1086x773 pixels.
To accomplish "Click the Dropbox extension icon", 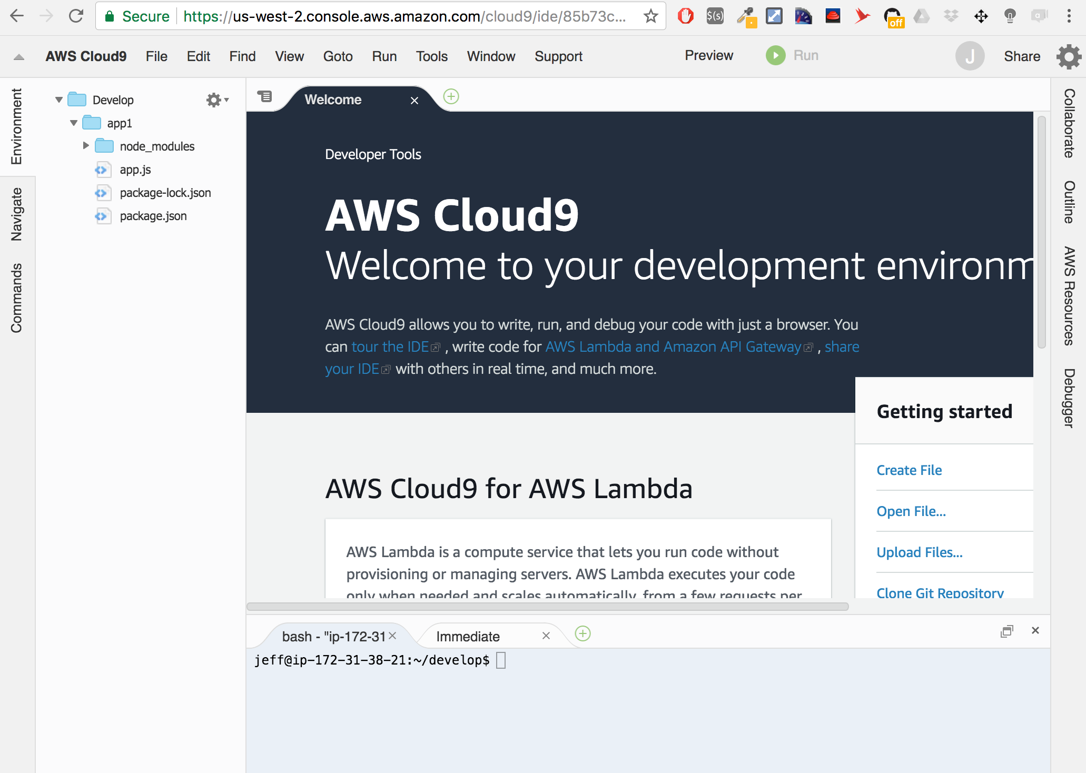I will click(951, 16).
